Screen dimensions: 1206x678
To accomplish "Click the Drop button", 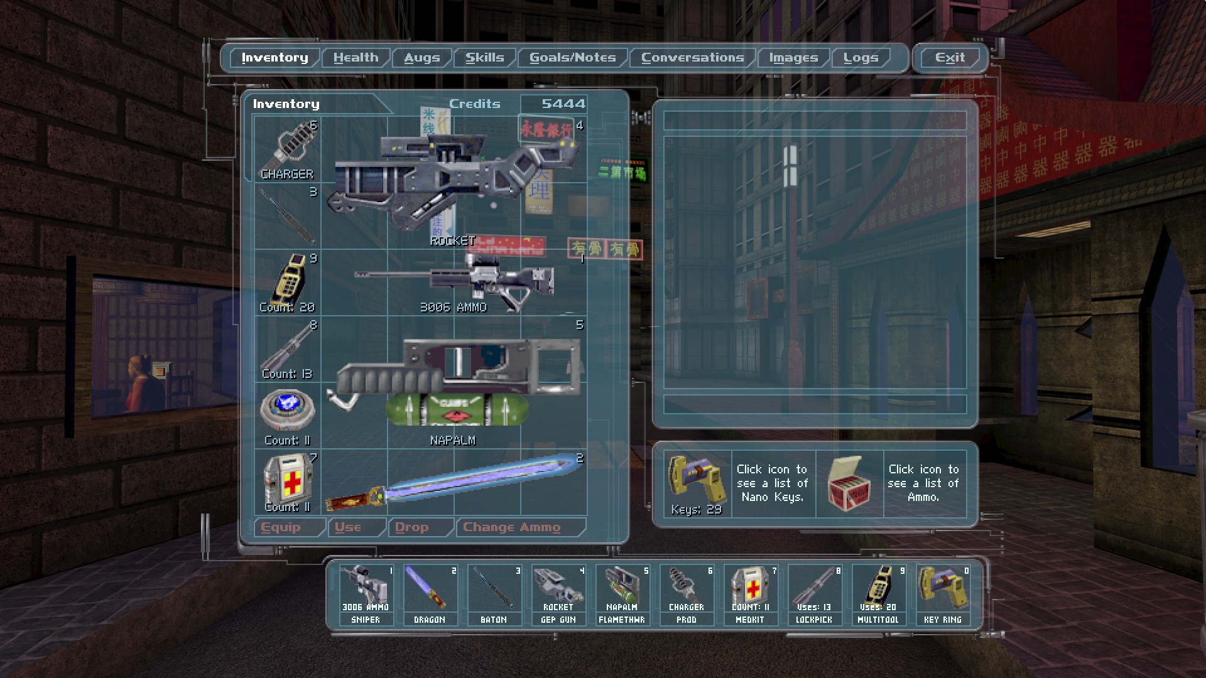I will tap(412, 527).
